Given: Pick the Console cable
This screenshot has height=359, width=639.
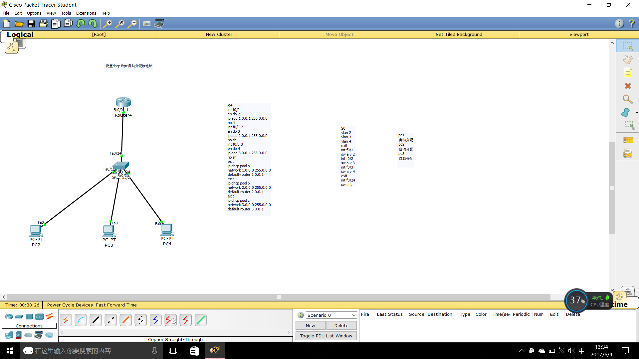Looking at the screenshot, I should pos(81,320).
